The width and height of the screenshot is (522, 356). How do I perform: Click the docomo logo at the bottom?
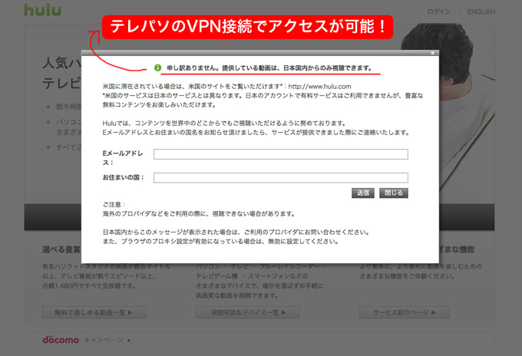[x=61, y=340]
